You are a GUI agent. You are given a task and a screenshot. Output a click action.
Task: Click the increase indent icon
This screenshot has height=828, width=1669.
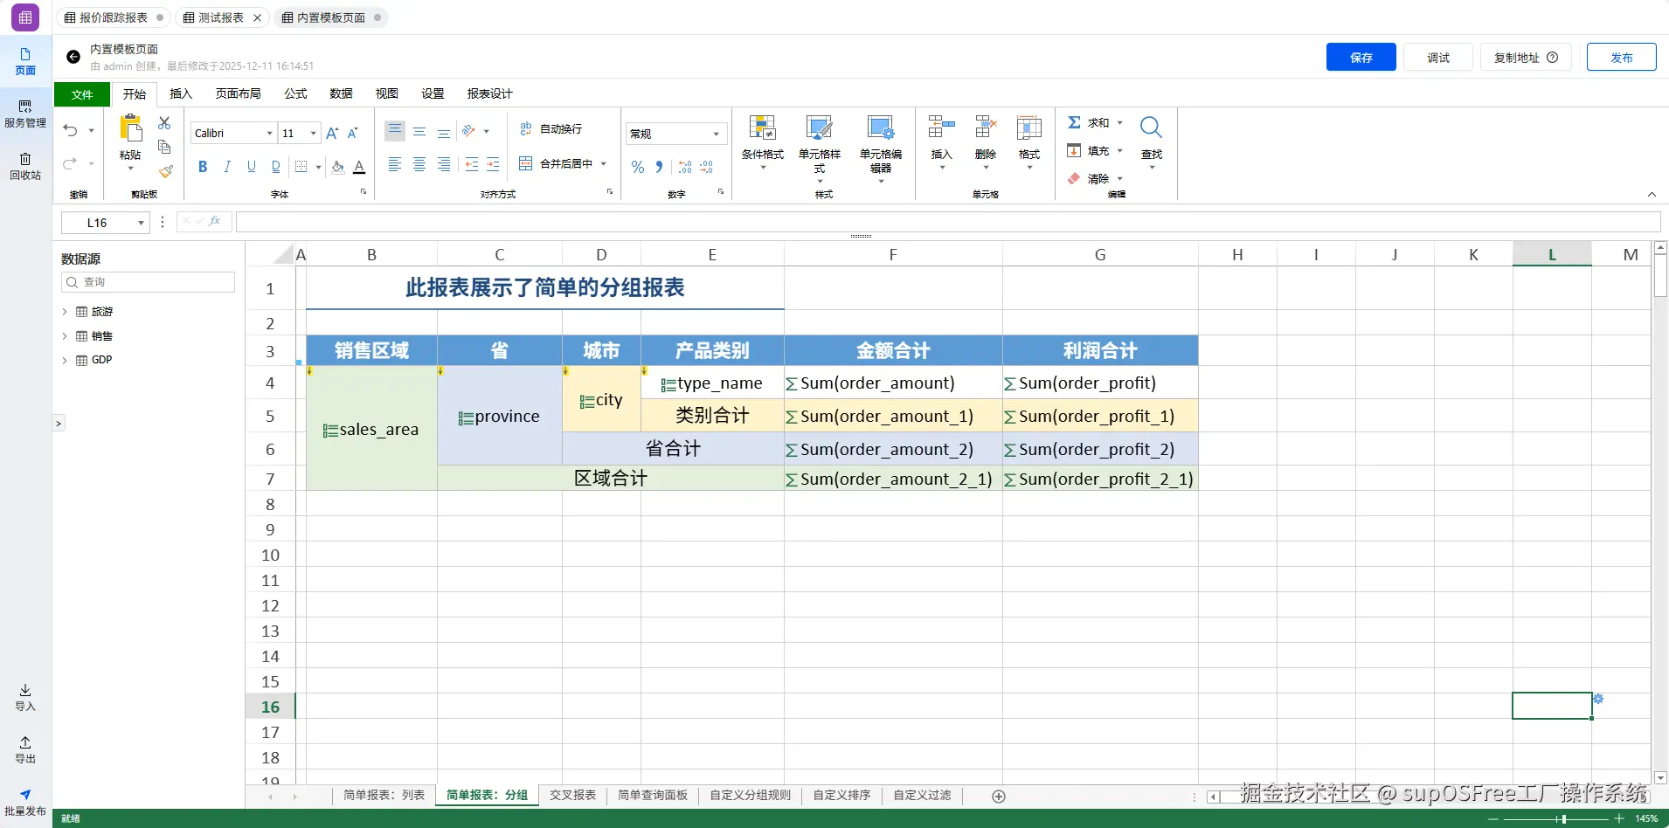(494, 164)
